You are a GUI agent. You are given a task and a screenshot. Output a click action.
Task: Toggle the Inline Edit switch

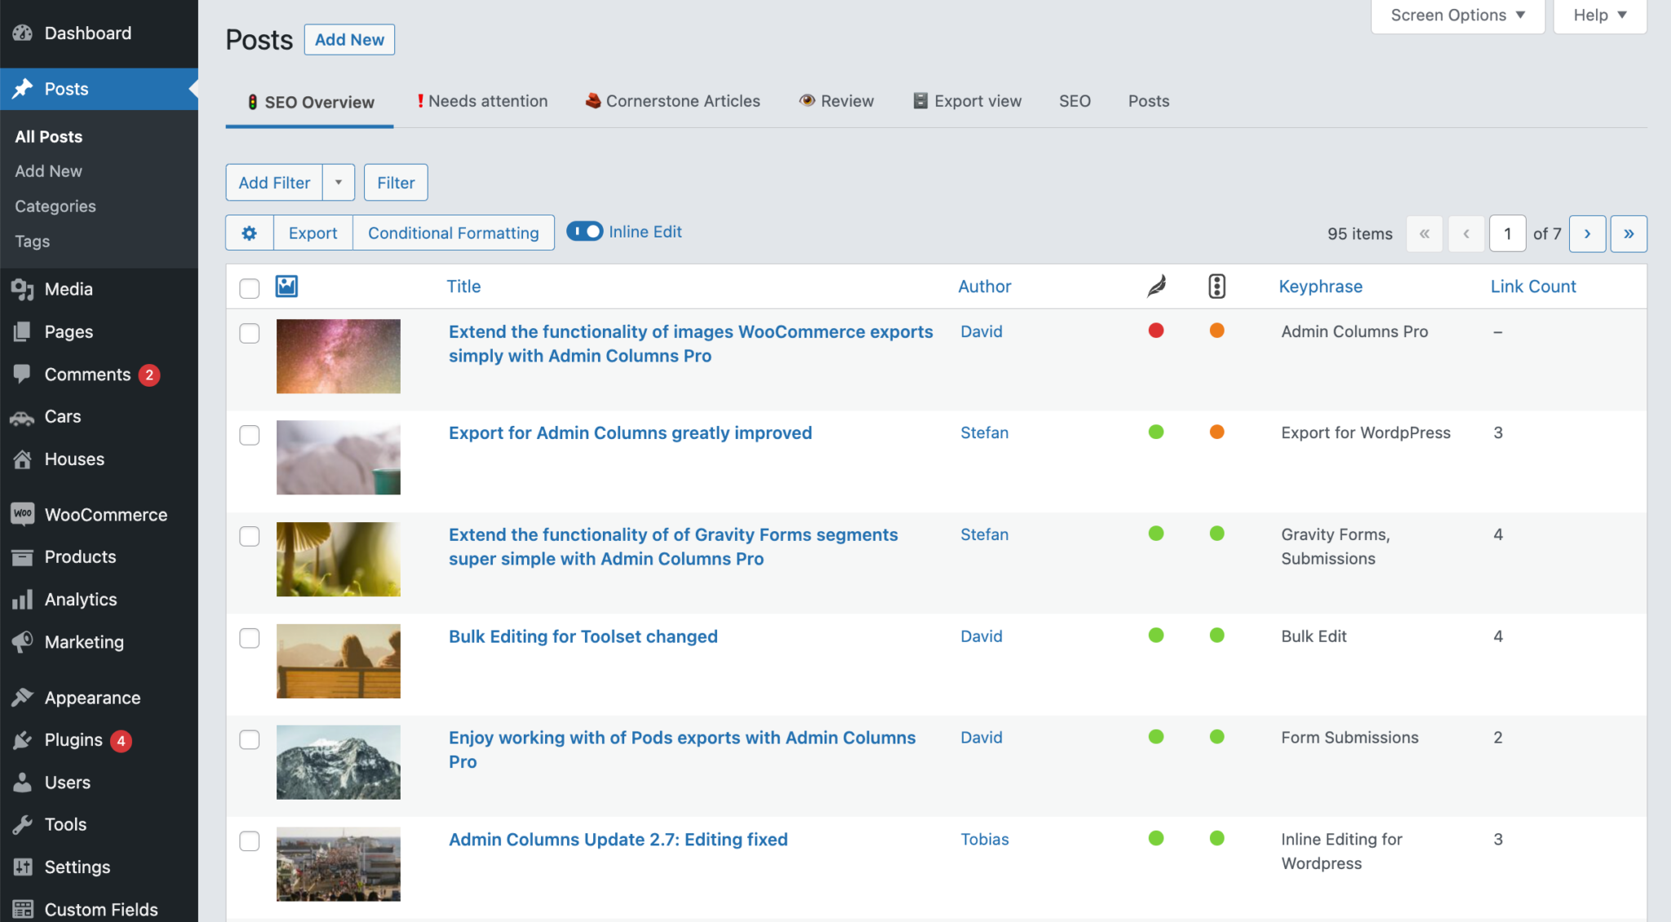point(584,232)
